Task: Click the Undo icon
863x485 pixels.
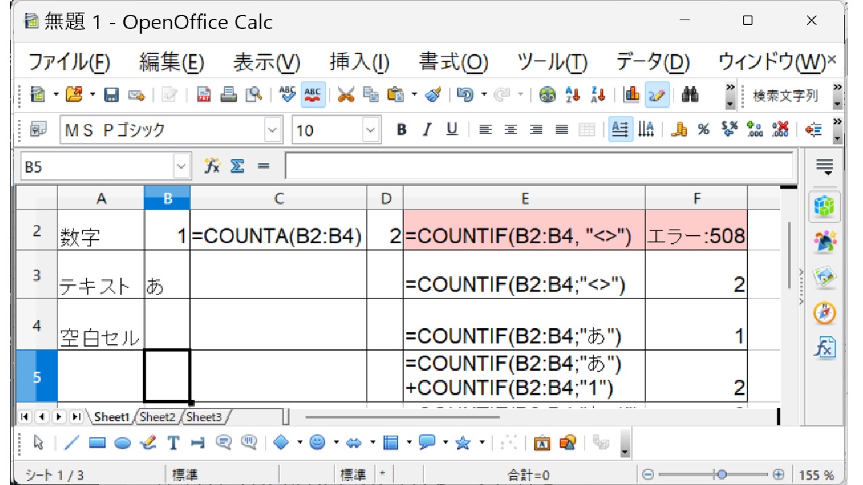Action: [x=465, y=96]
